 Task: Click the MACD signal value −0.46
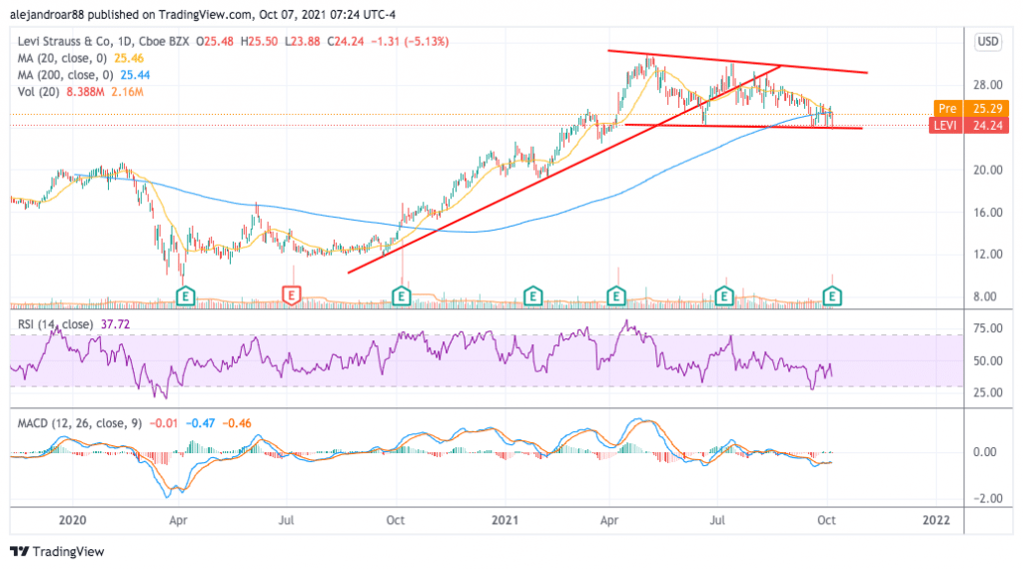[237, 423]
